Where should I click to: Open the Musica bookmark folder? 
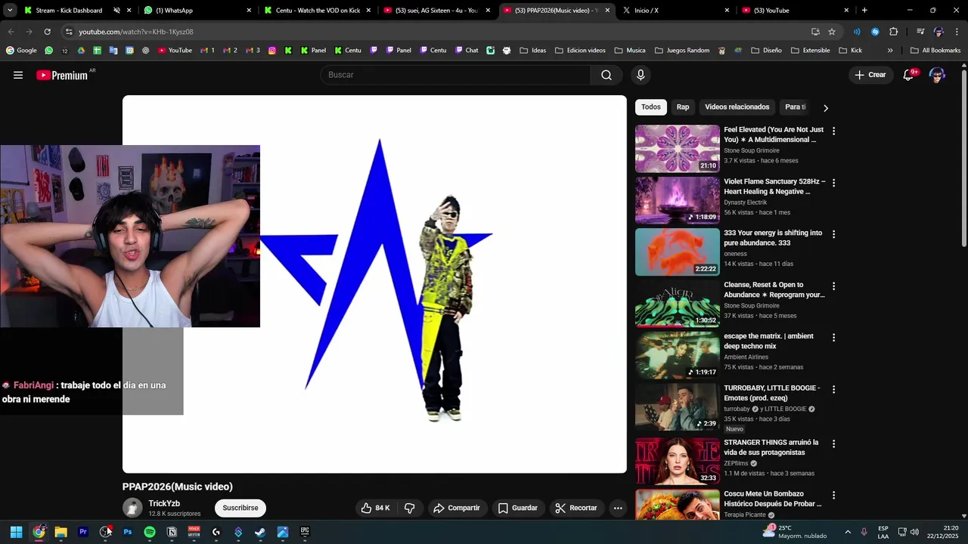click(630, 51)
